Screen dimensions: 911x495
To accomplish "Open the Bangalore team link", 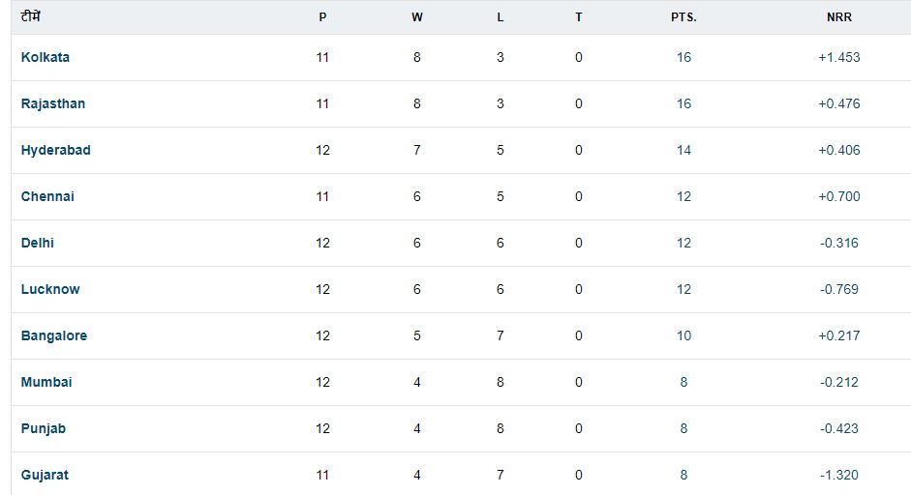I will (x=54, y=335).
